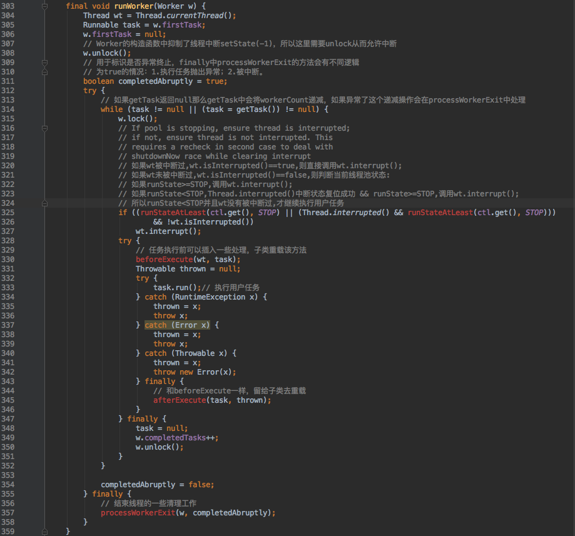
Task: Click the 'finally' keyword on line 355
Action: [108, 494]
